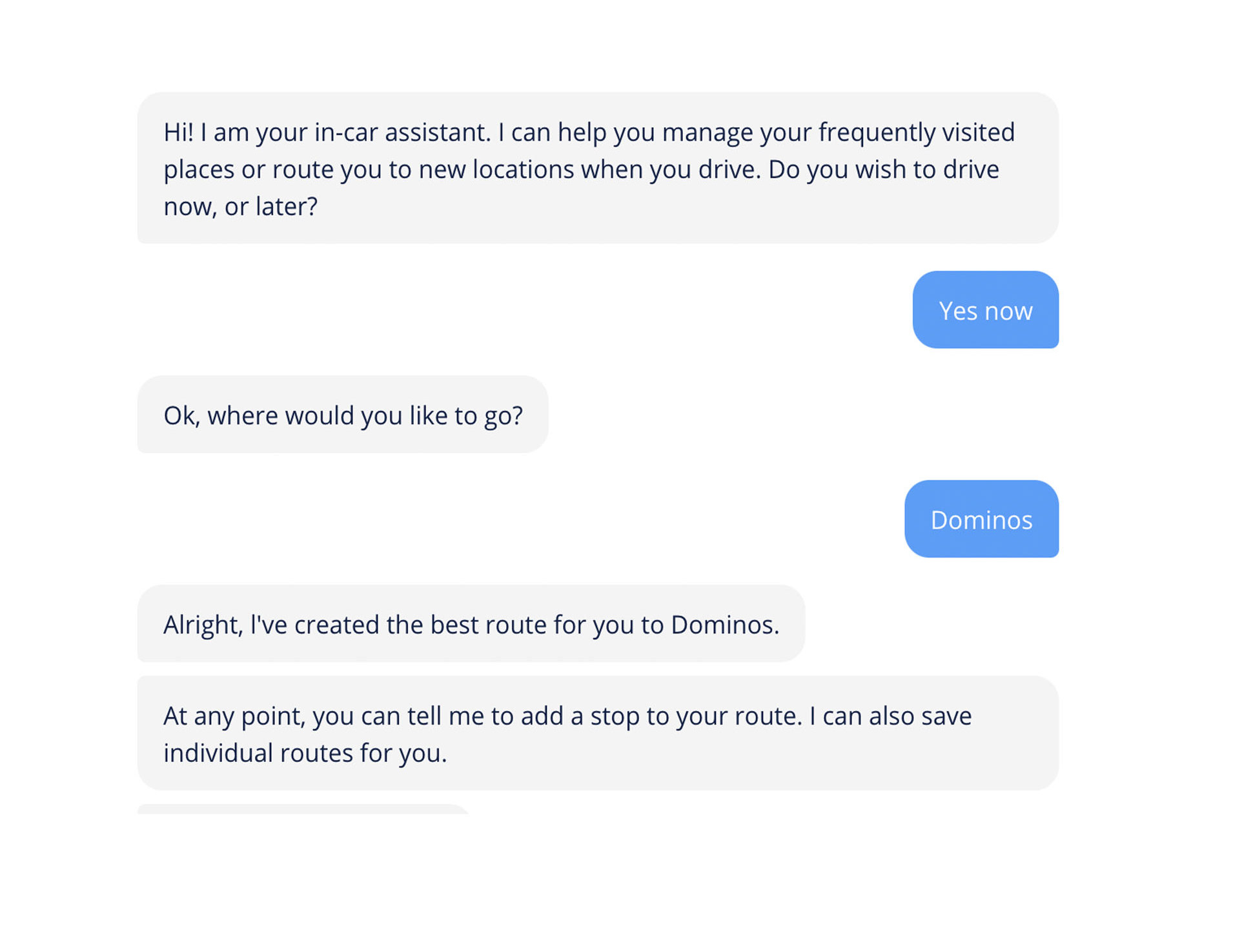Image resolution: width=1242 pixels, height=931 pixels.
Task: Click the "individual routes for you." line
Action: coord(305,753)
